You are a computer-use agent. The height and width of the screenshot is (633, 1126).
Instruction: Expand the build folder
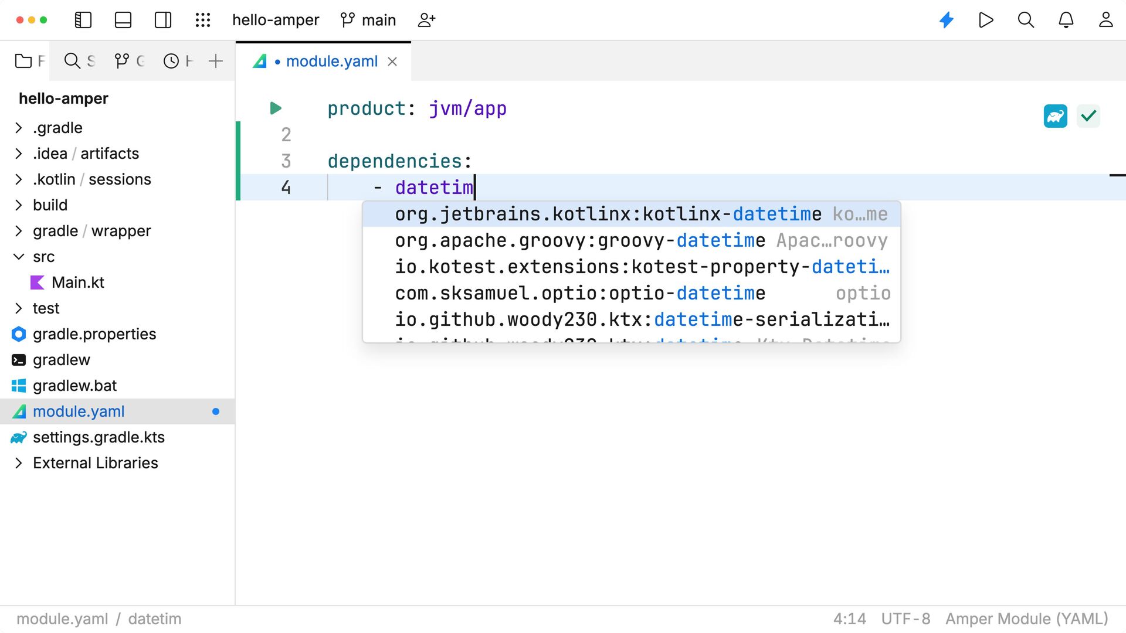coord(19,205)
